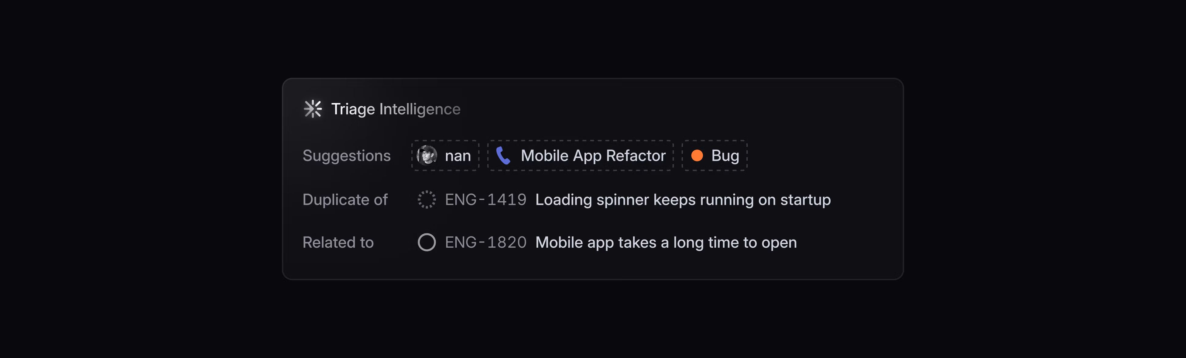This screenshot has width=1186, height=358.
Task: Click the Triage Intelligence sparkle icon
Action: click(x=313, y=109)
